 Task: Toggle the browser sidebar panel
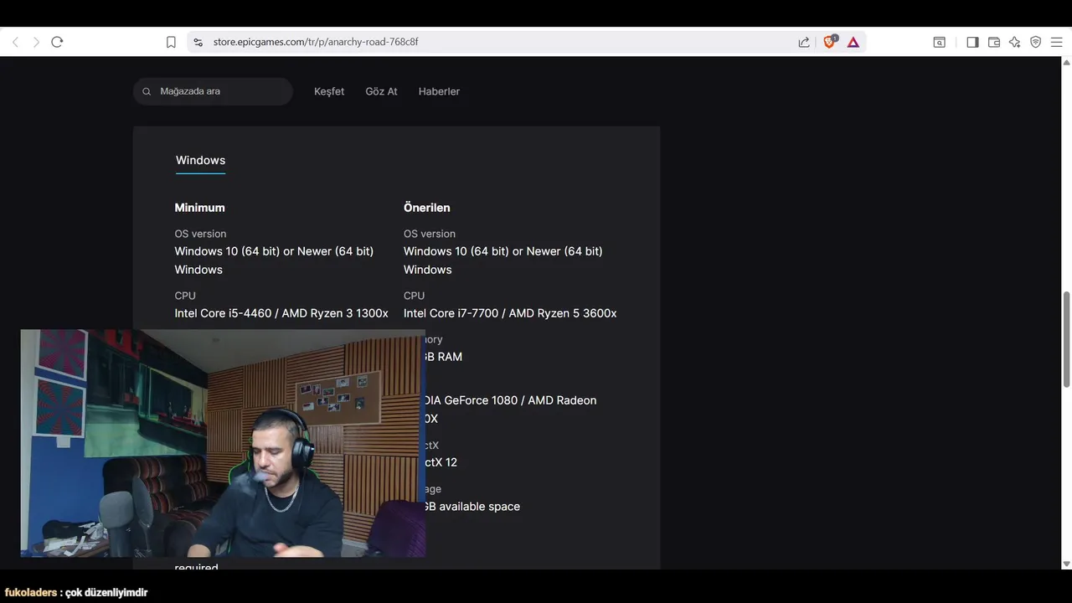point(972,42)
